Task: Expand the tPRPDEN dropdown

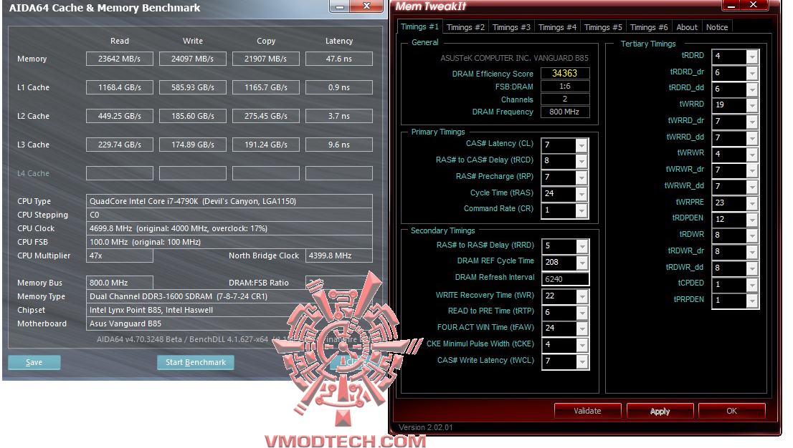Action: tap(753, 301)
